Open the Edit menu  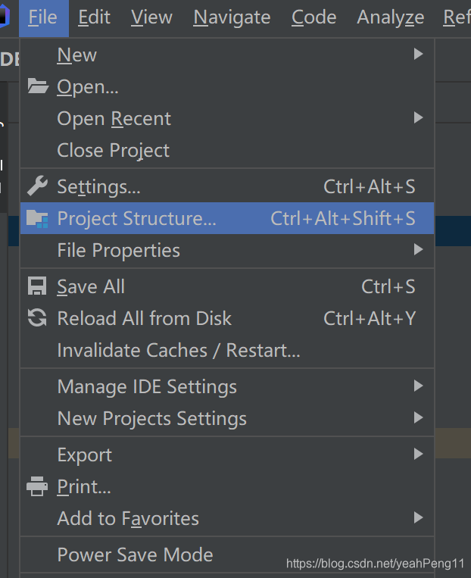tap(95, 17)
